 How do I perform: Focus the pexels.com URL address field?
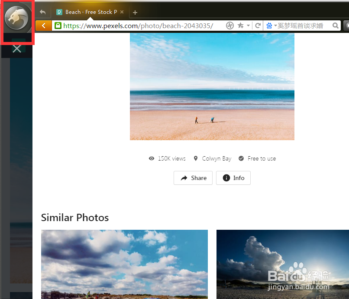138,26
